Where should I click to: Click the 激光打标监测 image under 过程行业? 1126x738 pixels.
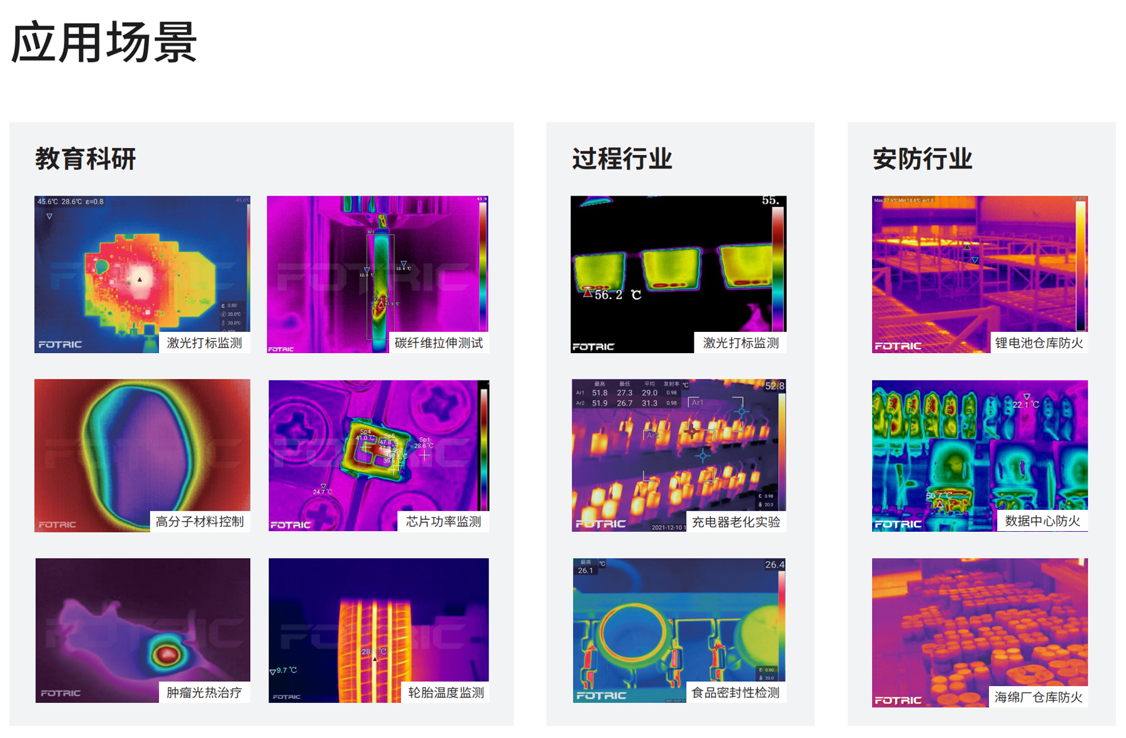[678, 274]
